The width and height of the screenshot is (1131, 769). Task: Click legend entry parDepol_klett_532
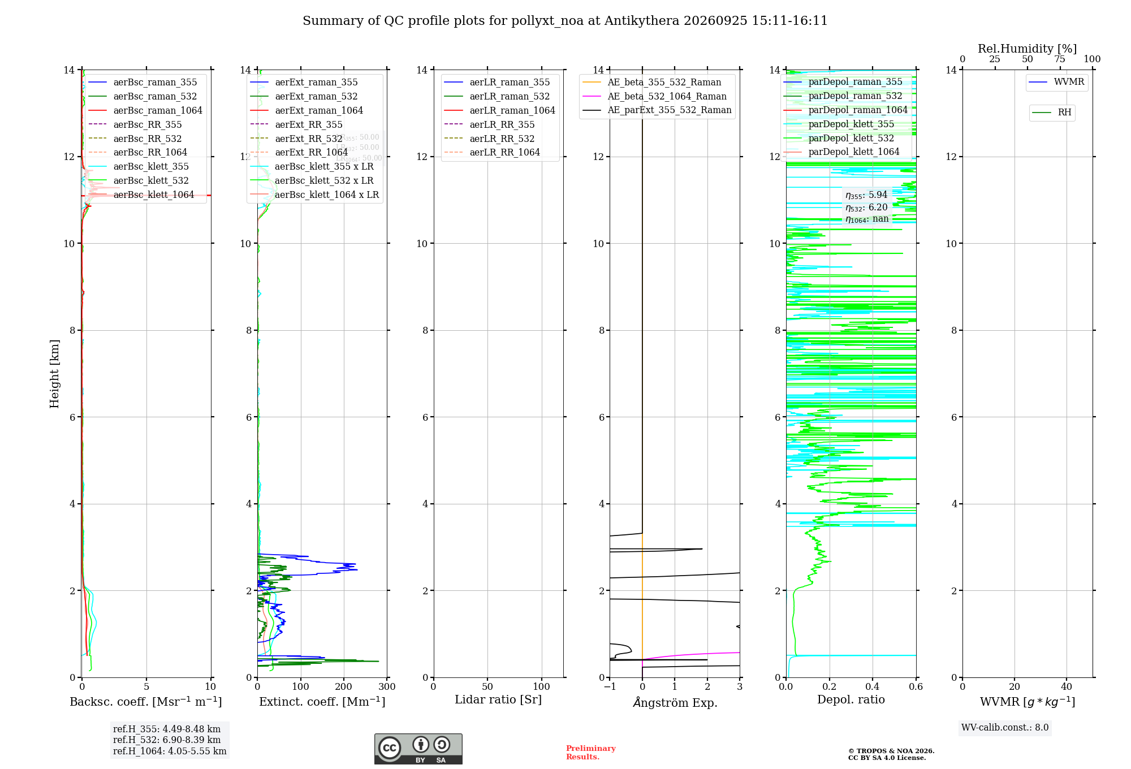(x=839, y=139)
